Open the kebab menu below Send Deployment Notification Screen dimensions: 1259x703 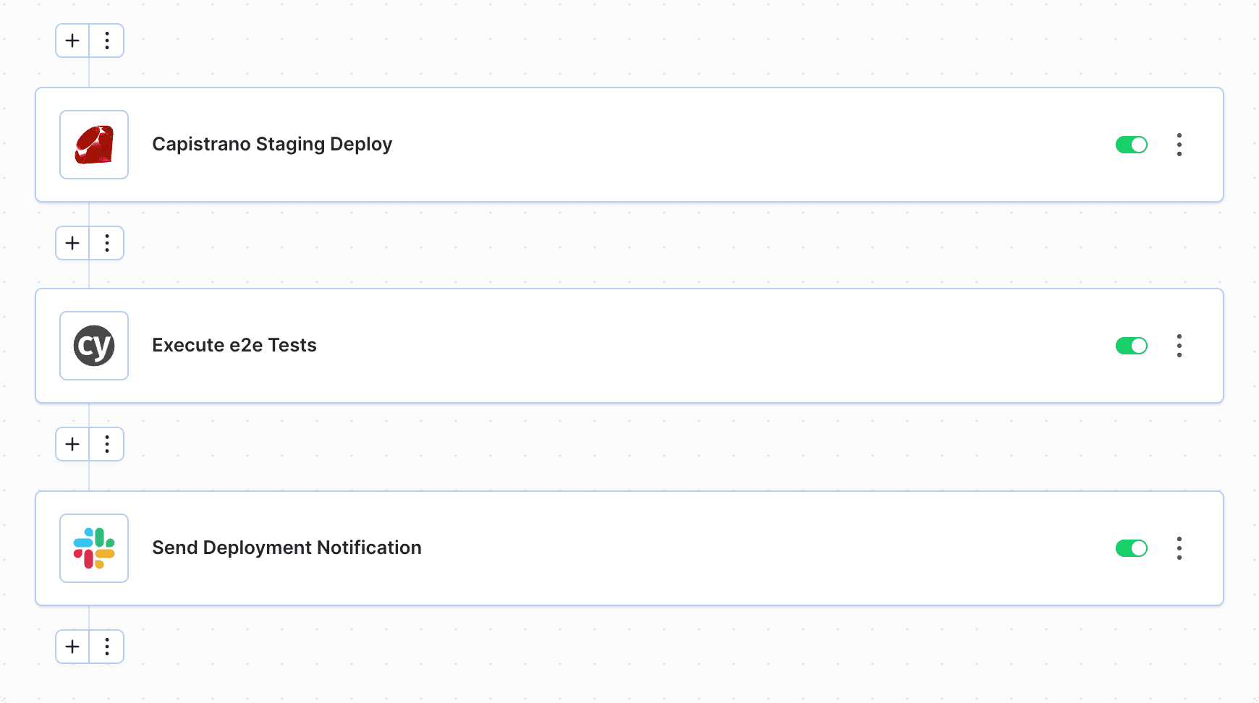[x=107, y=647]
